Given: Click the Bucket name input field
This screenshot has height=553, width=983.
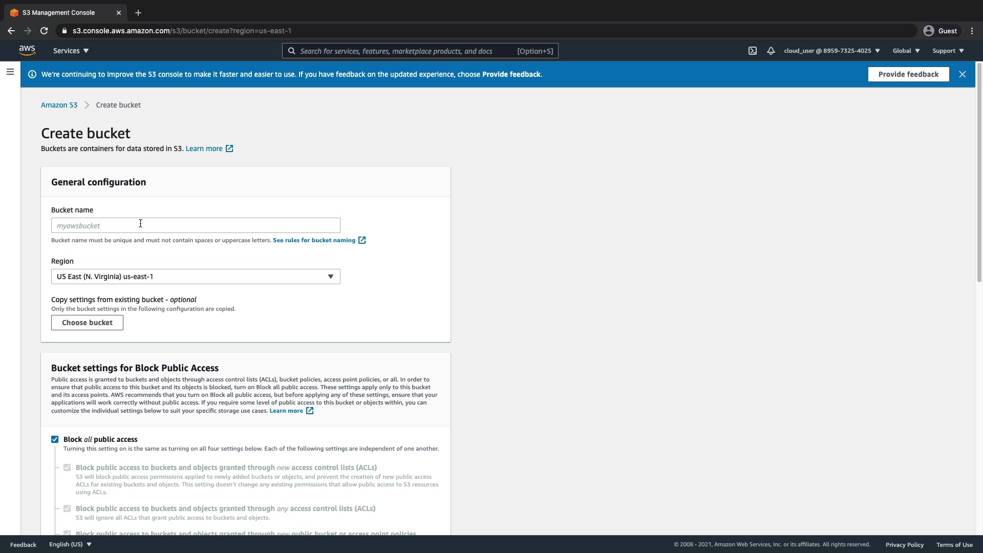Looking at the screenshot, I should click(x=195, y=225).
